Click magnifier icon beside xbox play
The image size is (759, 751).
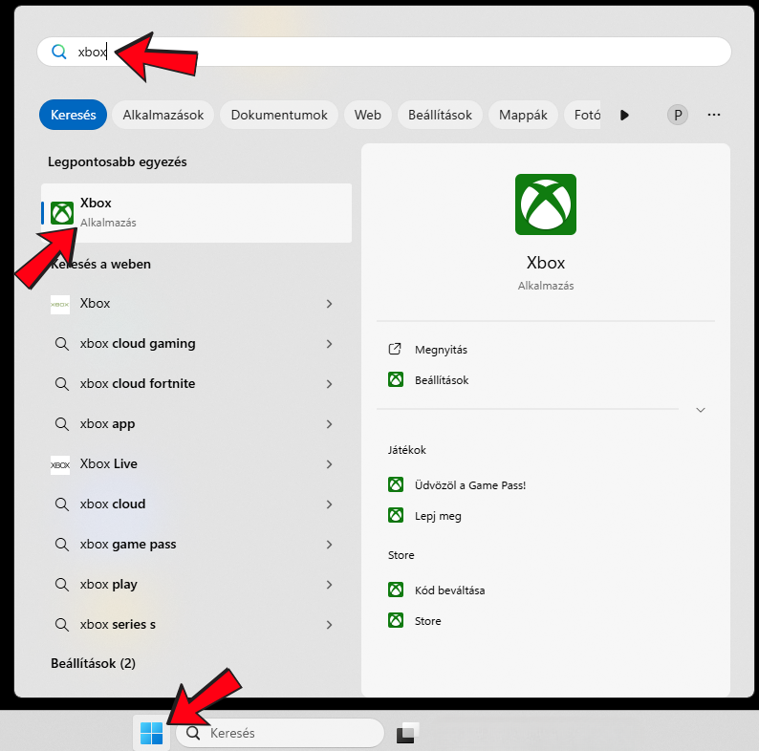(x=61, y=585)
